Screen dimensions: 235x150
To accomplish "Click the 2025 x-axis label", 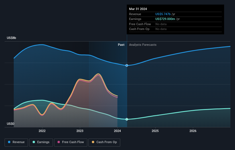I will pyautogui.click(x=155, y=131).
